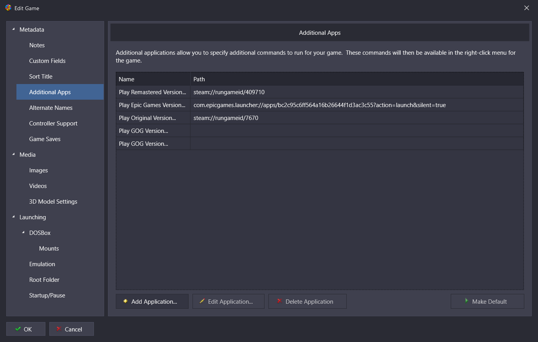
Task: Click the pencil Edit Application icon
Action: click(202, 301)
